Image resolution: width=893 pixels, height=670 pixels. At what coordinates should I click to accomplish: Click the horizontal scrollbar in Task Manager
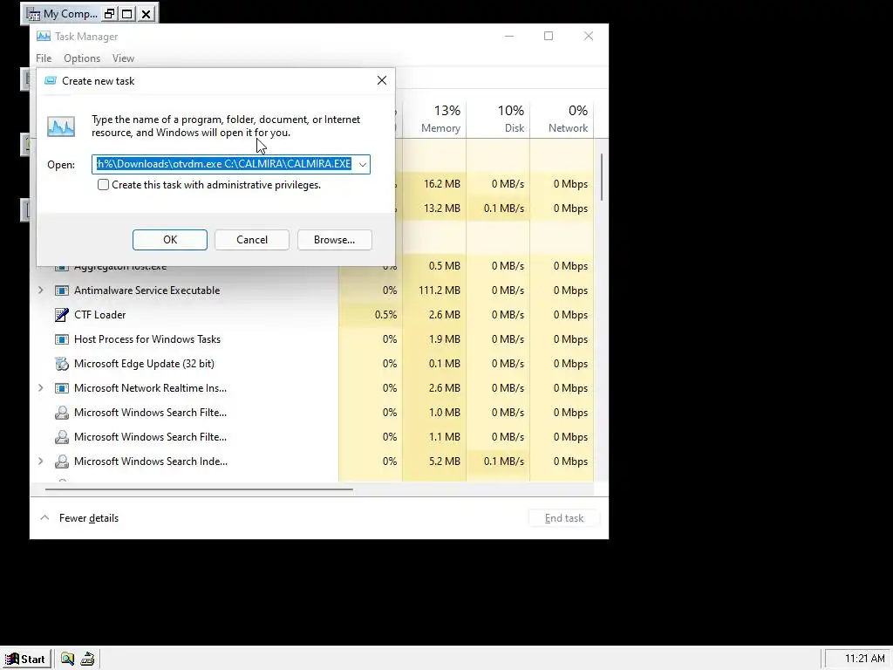199,489
